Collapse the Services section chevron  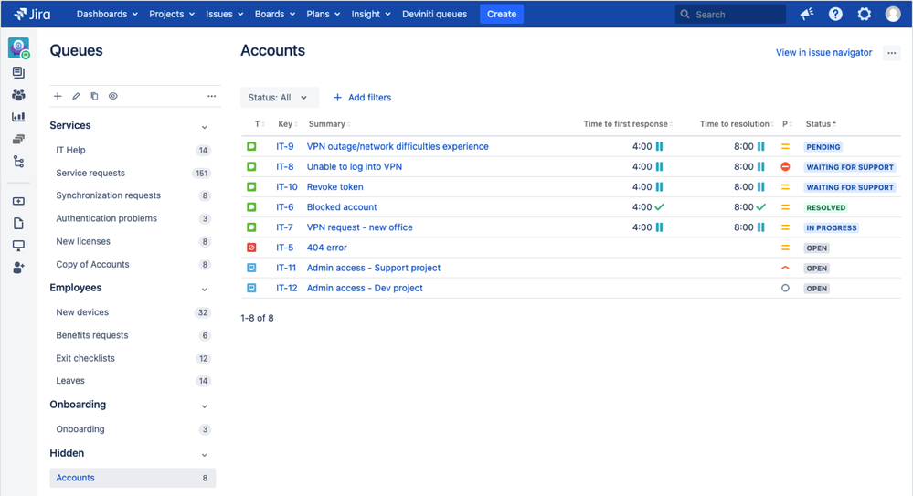coord(205,127)
